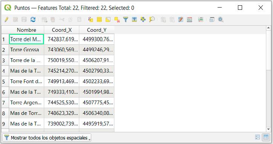Pan map to selected rows

[x=143, y=19]
